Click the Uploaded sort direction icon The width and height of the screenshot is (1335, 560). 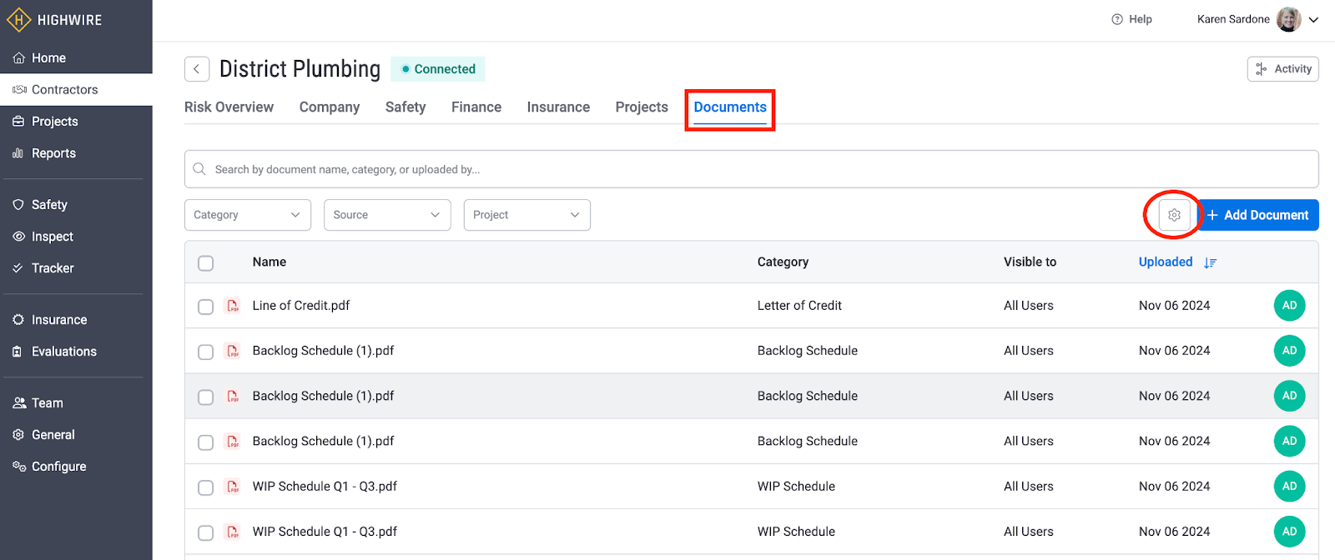coord(1210,262)
